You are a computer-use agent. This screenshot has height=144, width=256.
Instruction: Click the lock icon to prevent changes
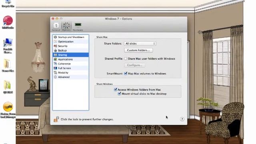coord(56,119)
